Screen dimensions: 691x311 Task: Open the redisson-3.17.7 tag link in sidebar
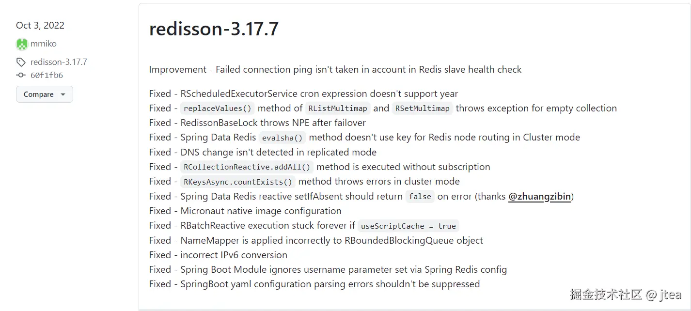(59, 62)
